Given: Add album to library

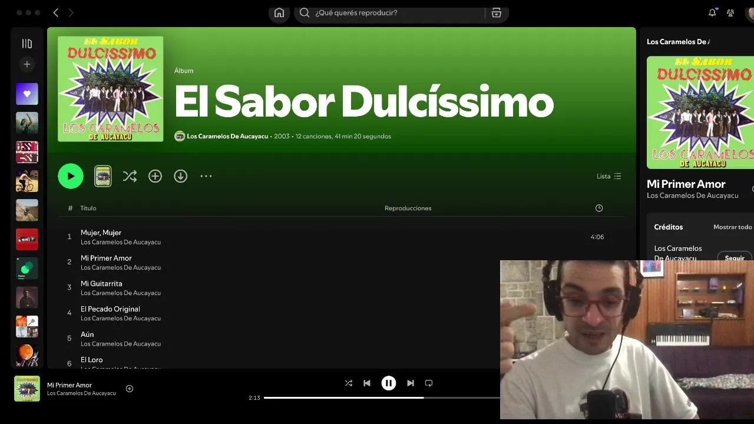Looking at the screenshot, I should tap(155, 176).
